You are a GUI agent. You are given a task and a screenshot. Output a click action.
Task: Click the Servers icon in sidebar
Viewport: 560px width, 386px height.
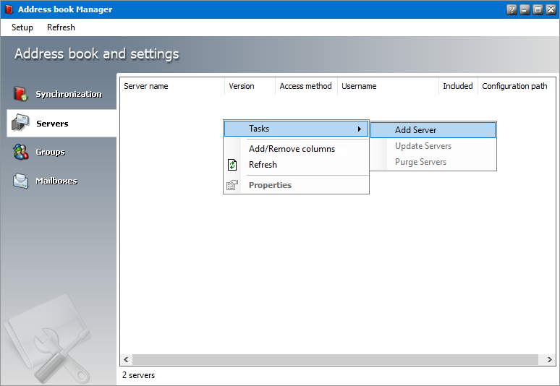tap(21, 124)
